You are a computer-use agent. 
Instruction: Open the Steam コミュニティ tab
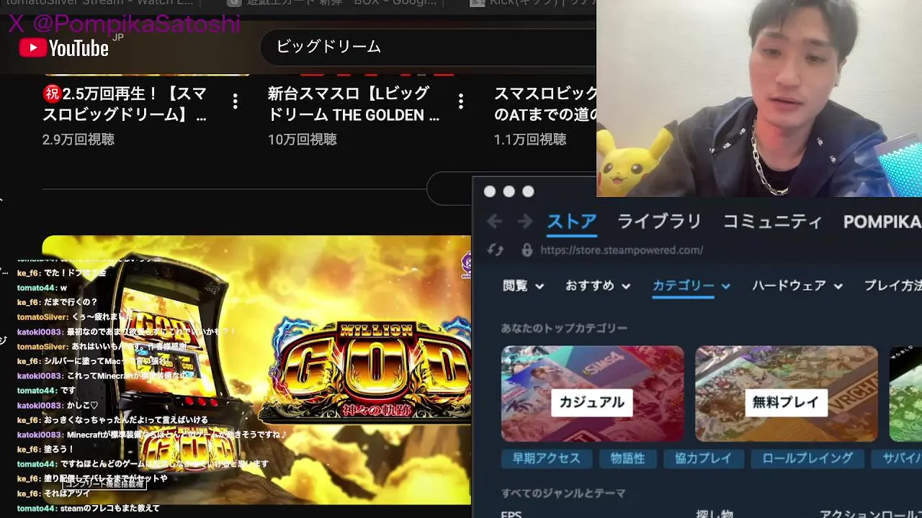772,222
